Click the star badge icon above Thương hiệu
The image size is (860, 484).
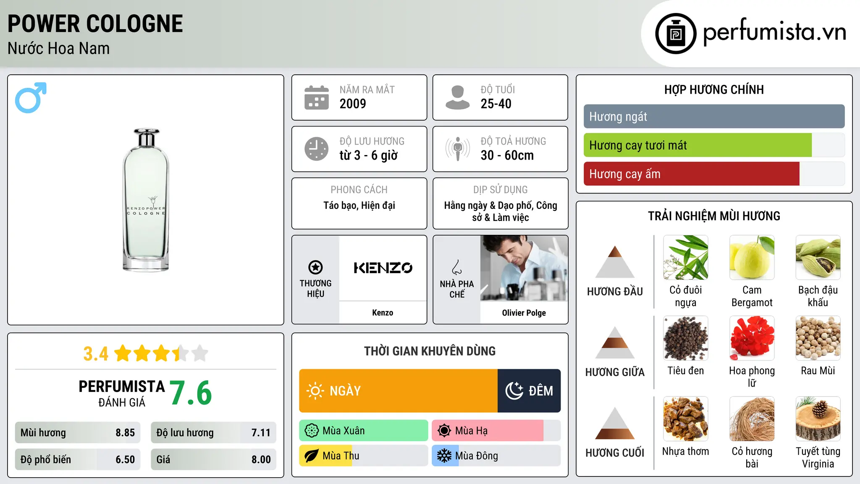tap(315, 267)
